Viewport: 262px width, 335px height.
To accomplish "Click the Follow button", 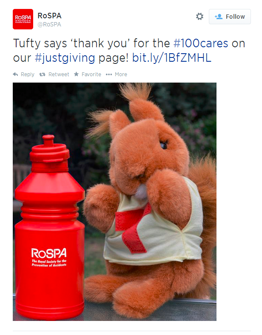I will [x=230, y=17].
